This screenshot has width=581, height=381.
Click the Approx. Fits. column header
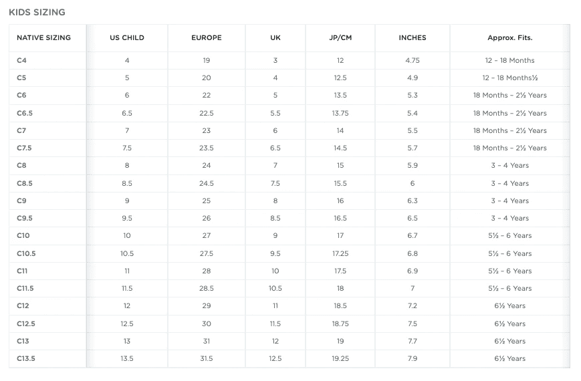tap(510, 38)
